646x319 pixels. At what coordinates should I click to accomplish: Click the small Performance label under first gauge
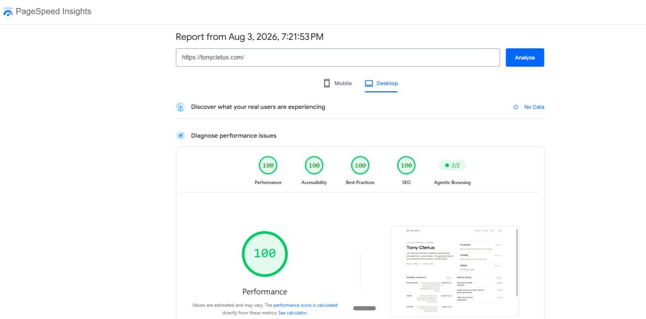click(x=268, y=182)
